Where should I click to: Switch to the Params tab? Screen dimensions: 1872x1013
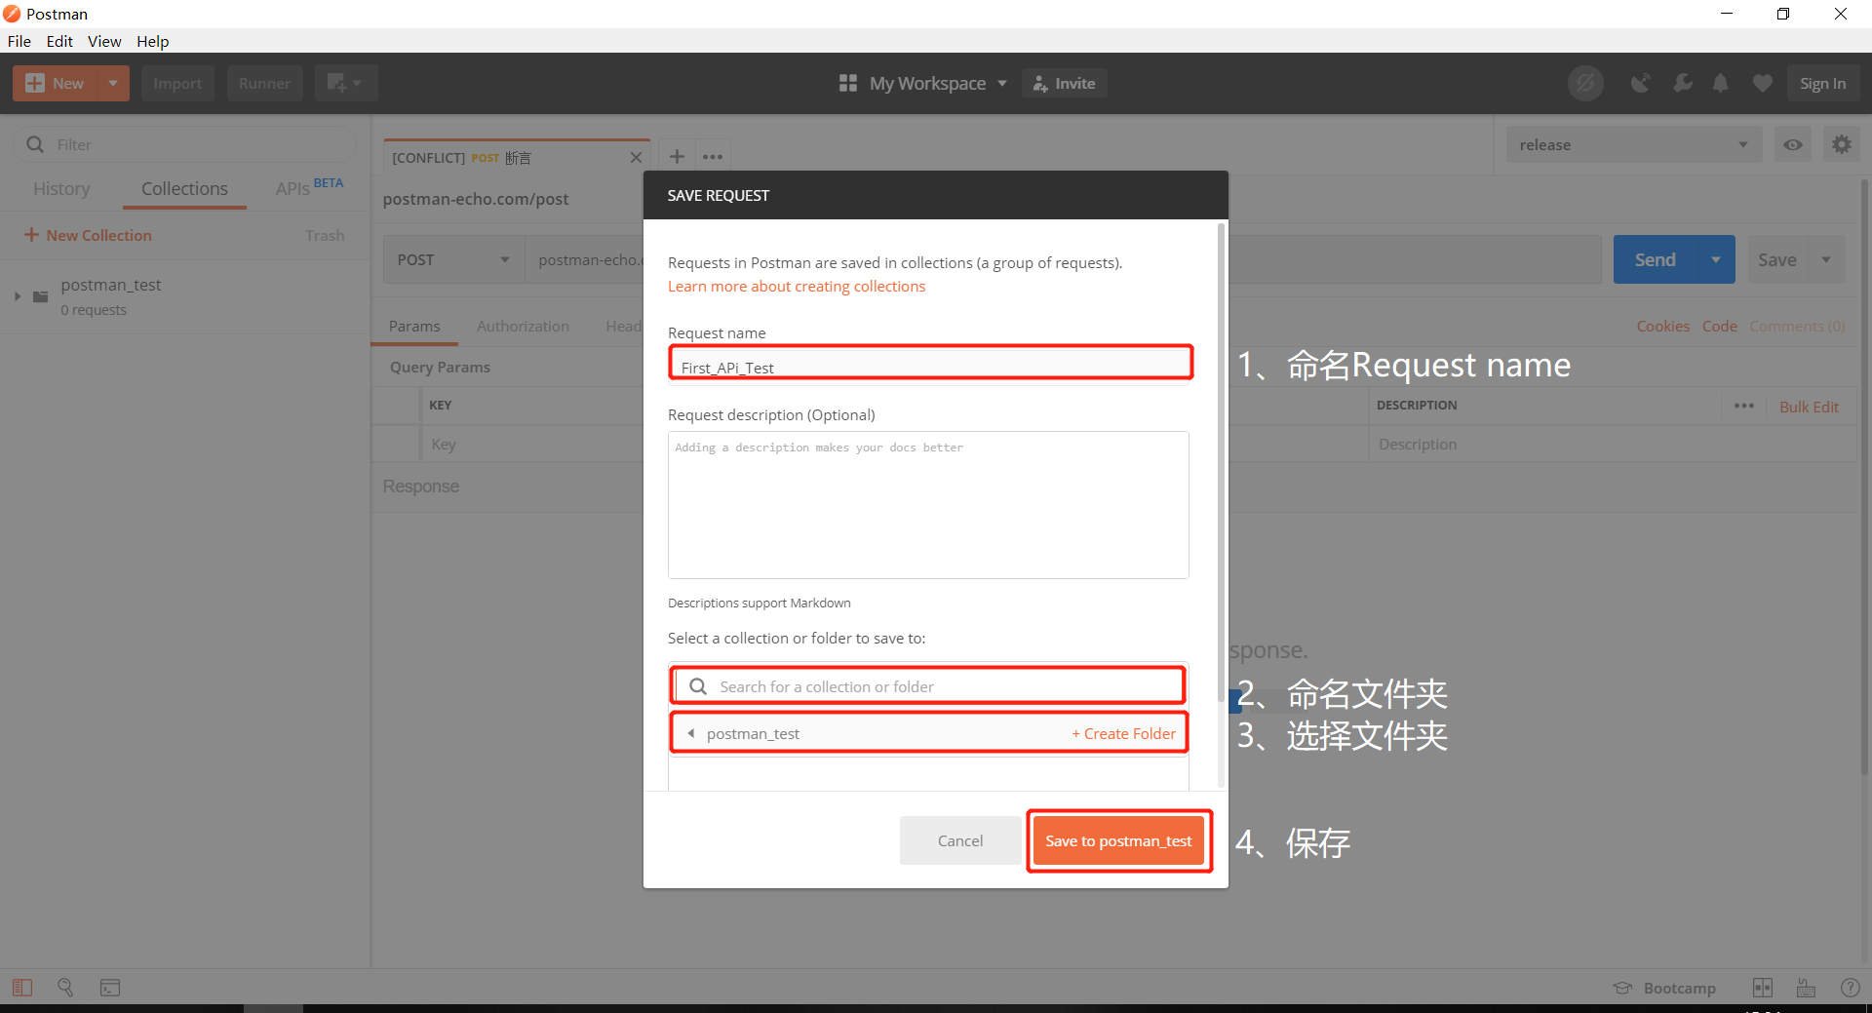click(414, 327)
